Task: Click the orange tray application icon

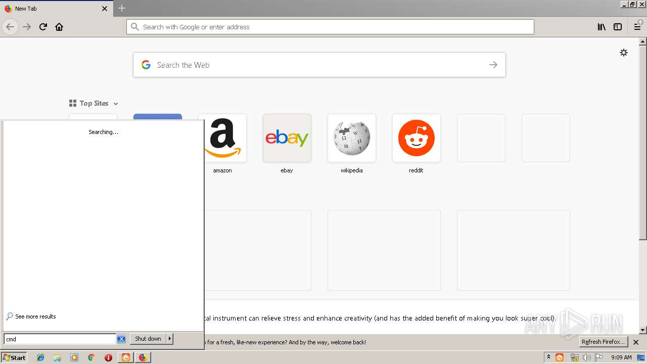Action: pos(560,357)
